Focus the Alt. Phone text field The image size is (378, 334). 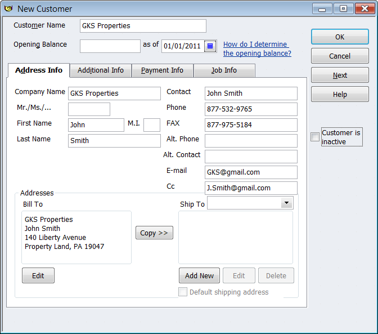[x=251, y=141]
